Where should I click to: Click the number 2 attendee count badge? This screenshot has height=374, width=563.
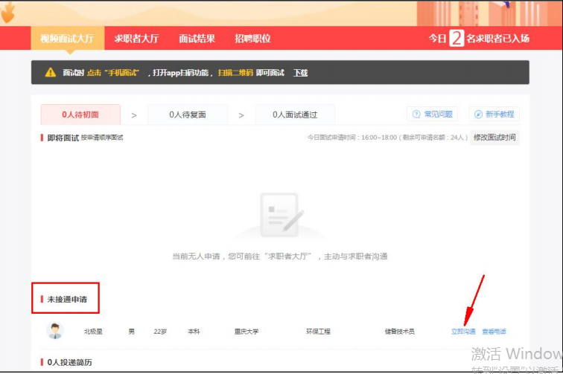[457, 39]
